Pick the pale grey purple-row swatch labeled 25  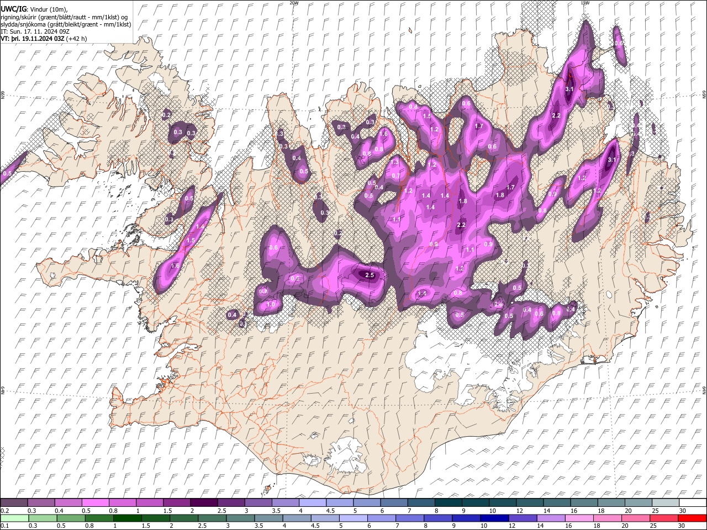tap(666, 502)
